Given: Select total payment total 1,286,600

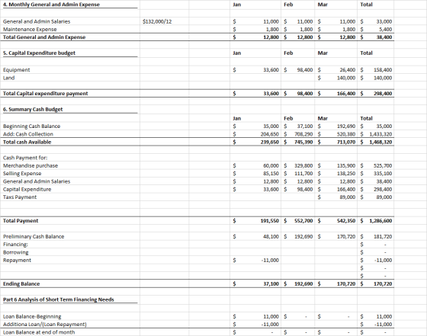Looking at the screenshot, I should (380, 221).
